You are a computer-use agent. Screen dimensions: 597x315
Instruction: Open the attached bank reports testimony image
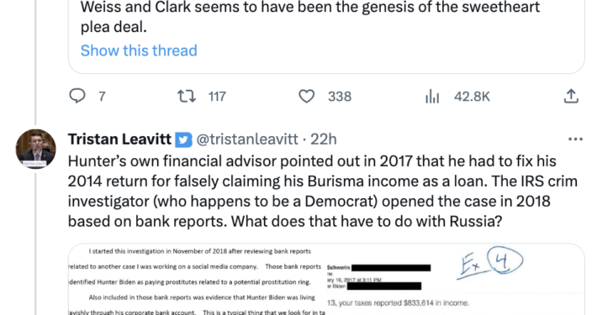tap(197, 280)
